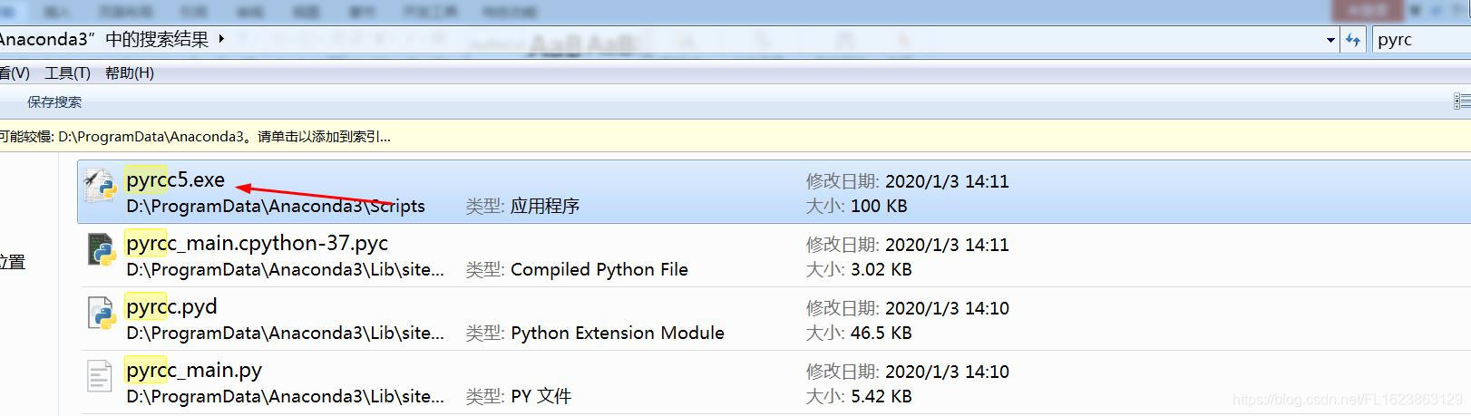Open the view layout icon in toolbar

(x=1461, y=102)
